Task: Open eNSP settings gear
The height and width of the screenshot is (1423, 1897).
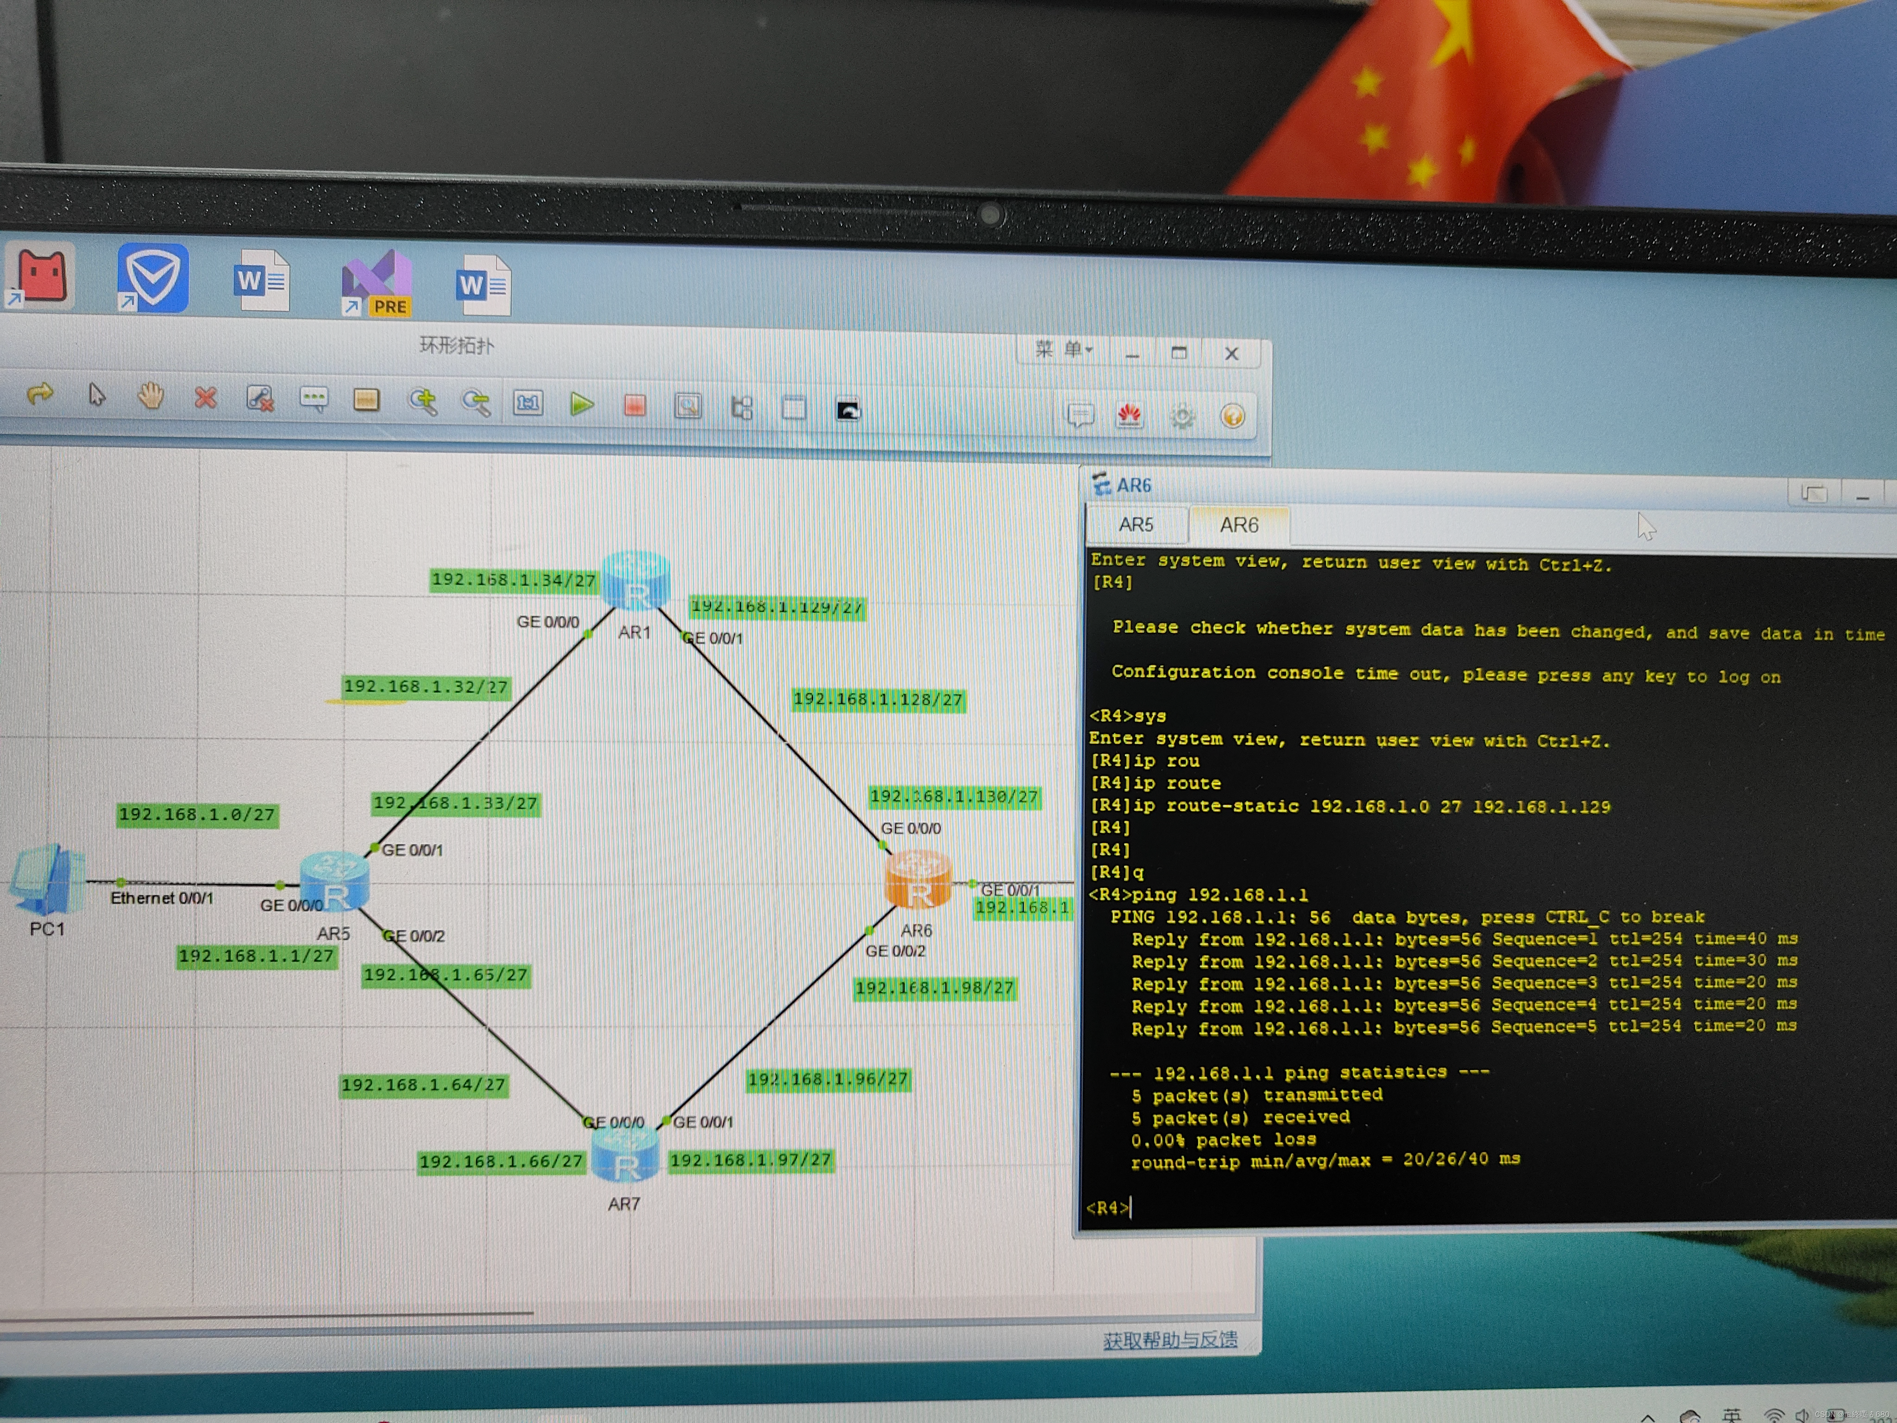Action: [x=1182, y=417]
